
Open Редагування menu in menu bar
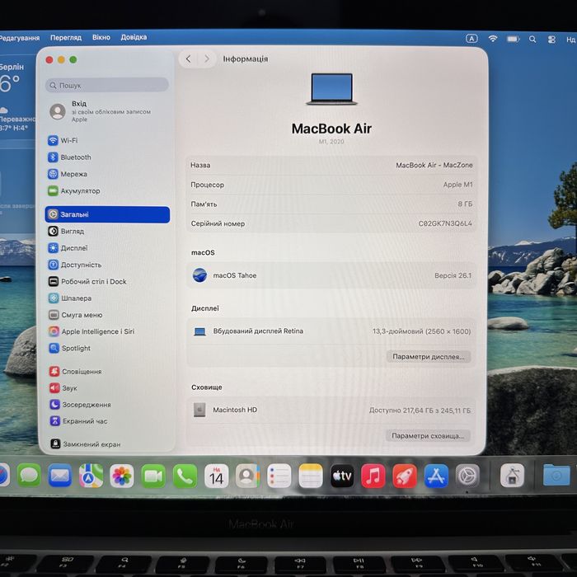(20, 38)
